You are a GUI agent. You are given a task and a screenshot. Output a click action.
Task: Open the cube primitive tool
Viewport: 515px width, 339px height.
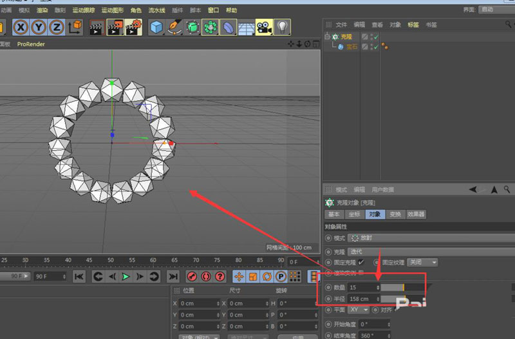coord(156,27)
